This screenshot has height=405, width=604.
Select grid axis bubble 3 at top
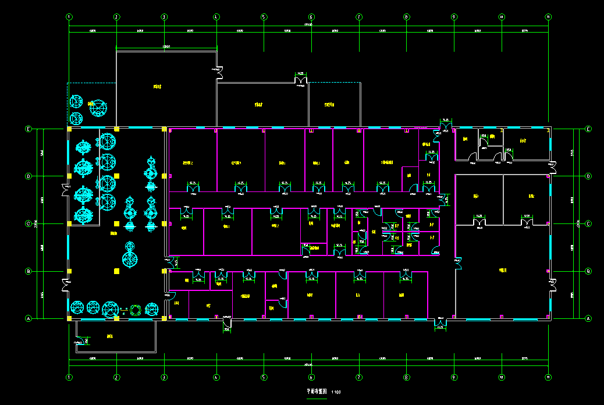164,17
